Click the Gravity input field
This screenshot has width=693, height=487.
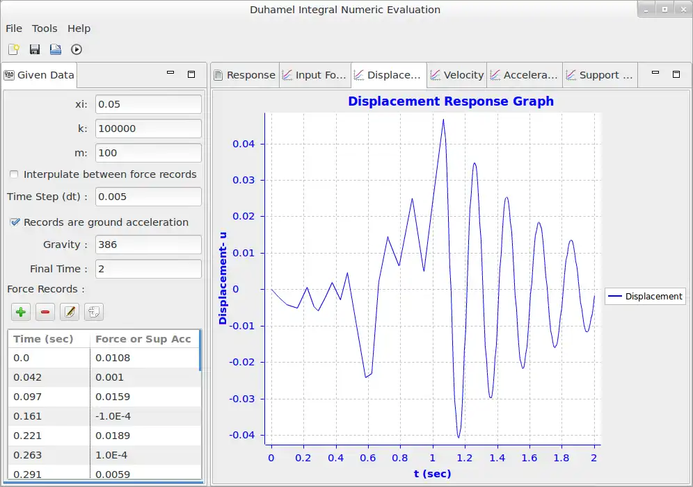click(148, 245)
